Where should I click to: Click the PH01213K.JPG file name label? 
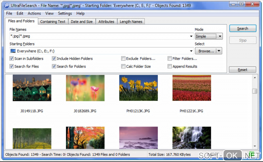tap(138, 111)
